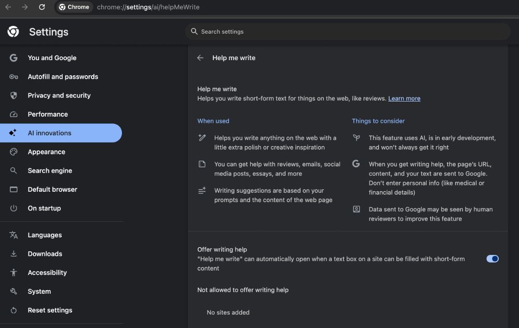Click the wrench System icon
The image size is (519, 328).
(x=13, y=291)
